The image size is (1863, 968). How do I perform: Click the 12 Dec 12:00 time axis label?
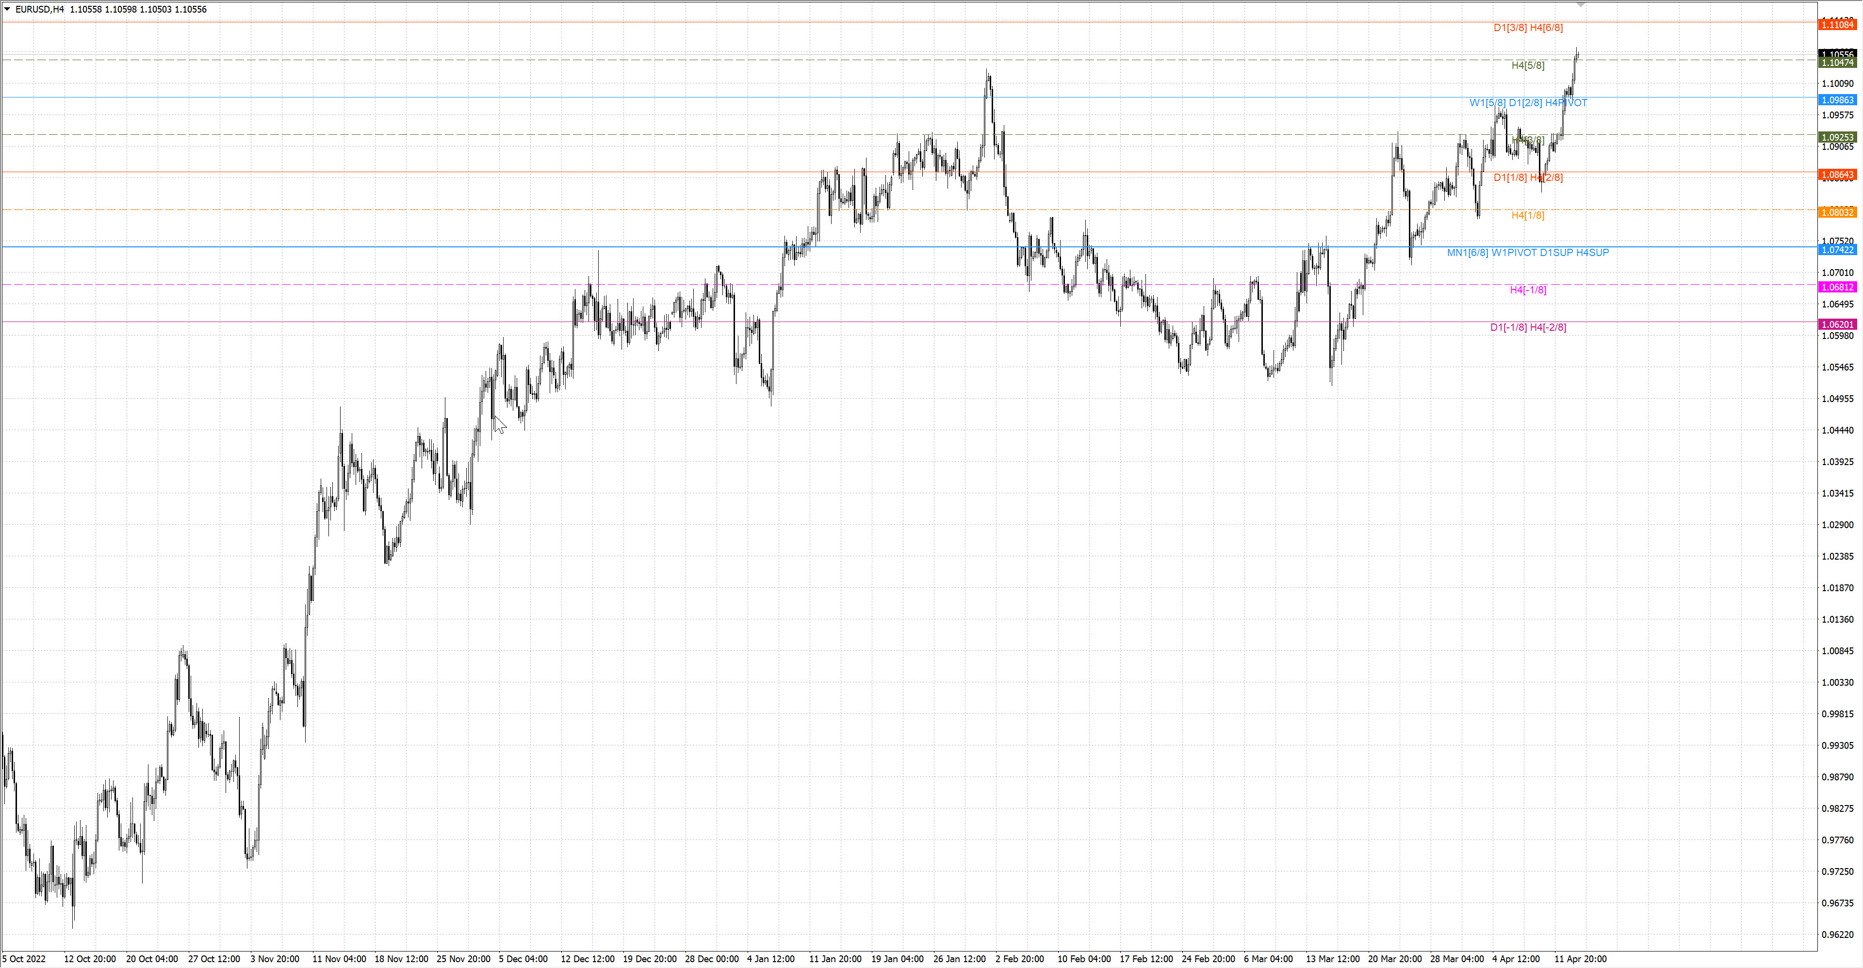[x=588, y=959]
